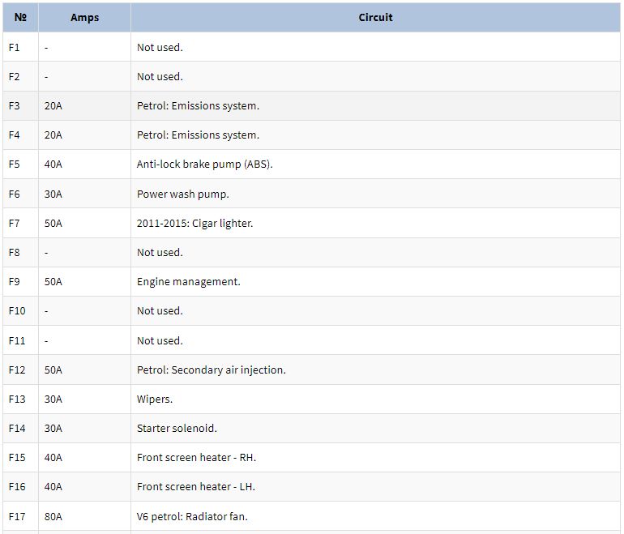Select the Petrol: Secondary air injection row
This screenshot has width=624, height=534.
tap(312, 370)
